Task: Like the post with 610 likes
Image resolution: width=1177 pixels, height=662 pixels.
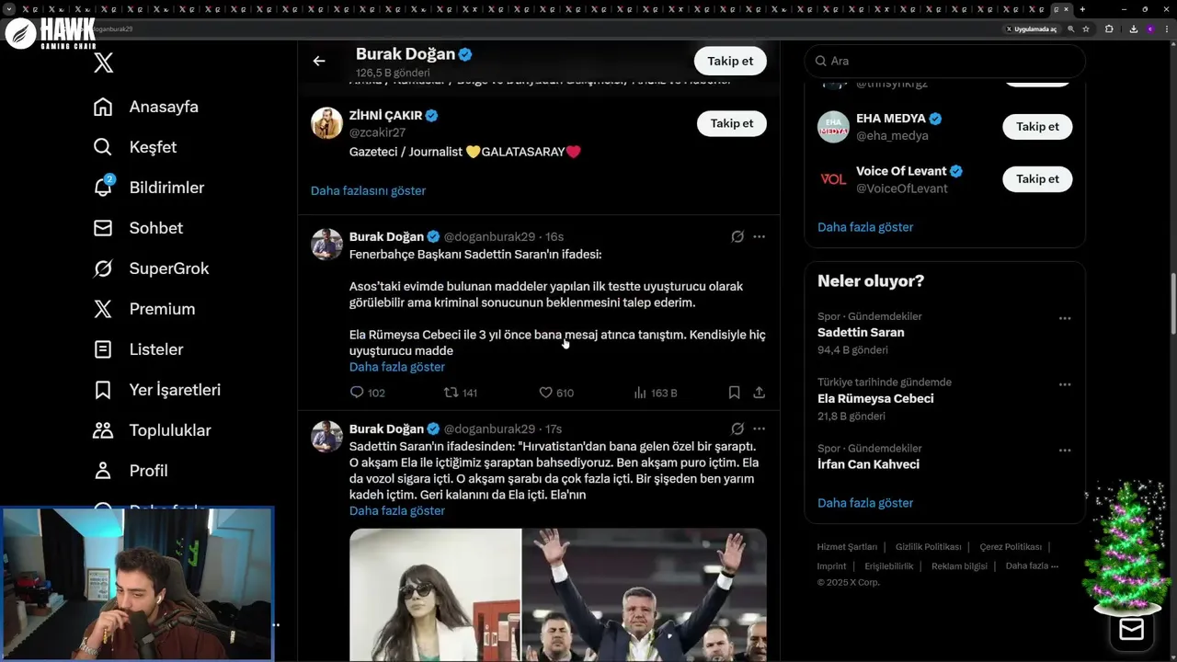Action: point(555,393)
